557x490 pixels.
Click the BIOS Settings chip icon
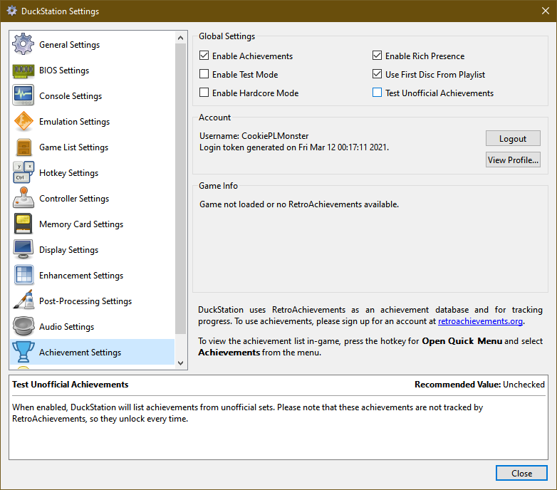pos(23,71)
